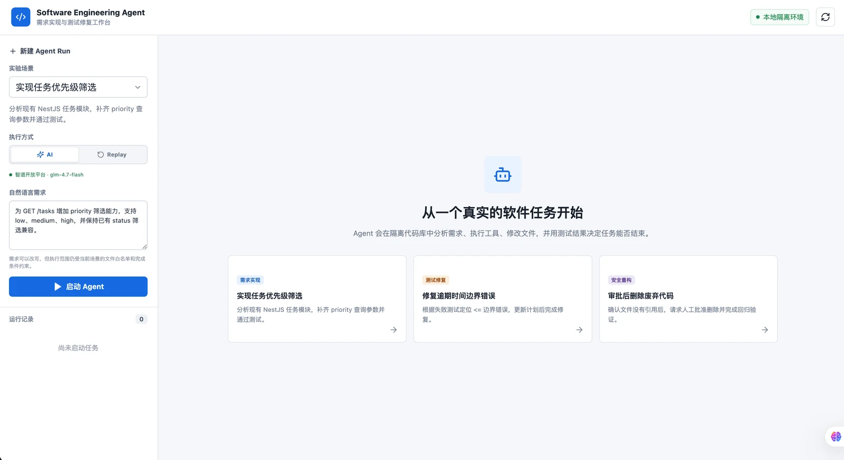The width and height of the screenshot is (844, 460).
Task: Click the 运行记录 count badge 0
Action: pos(141,319)
